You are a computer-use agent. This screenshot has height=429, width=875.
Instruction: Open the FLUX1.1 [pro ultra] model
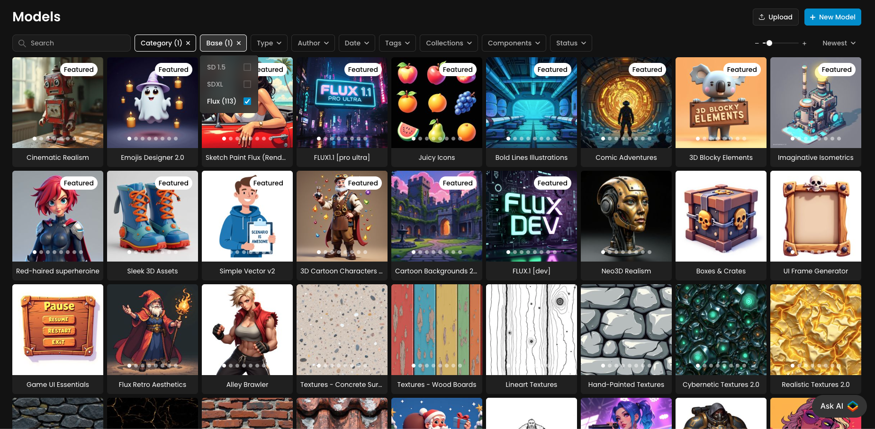tap(342, 112)
